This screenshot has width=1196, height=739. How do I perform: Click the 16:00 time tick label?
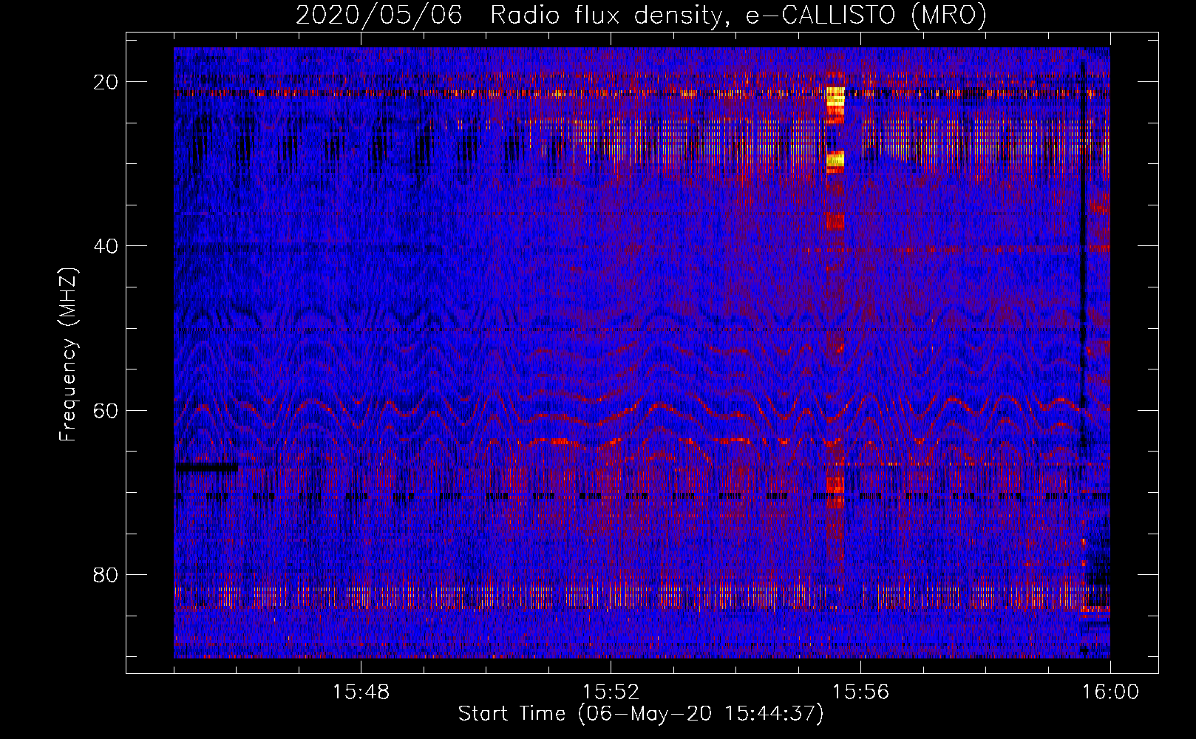1110,692
